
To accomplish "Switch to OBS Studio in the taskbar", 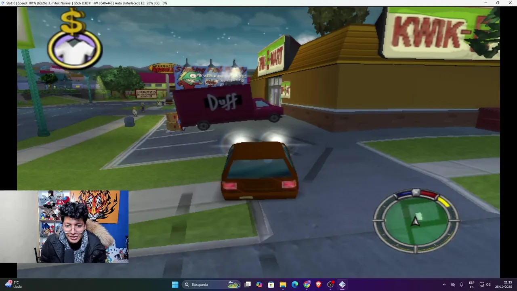I will [x=330, y=285].
